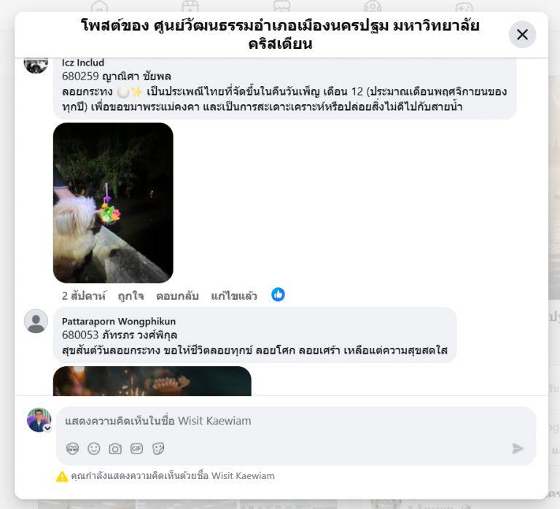Send the comment with the arrow icon

point(518,448)
